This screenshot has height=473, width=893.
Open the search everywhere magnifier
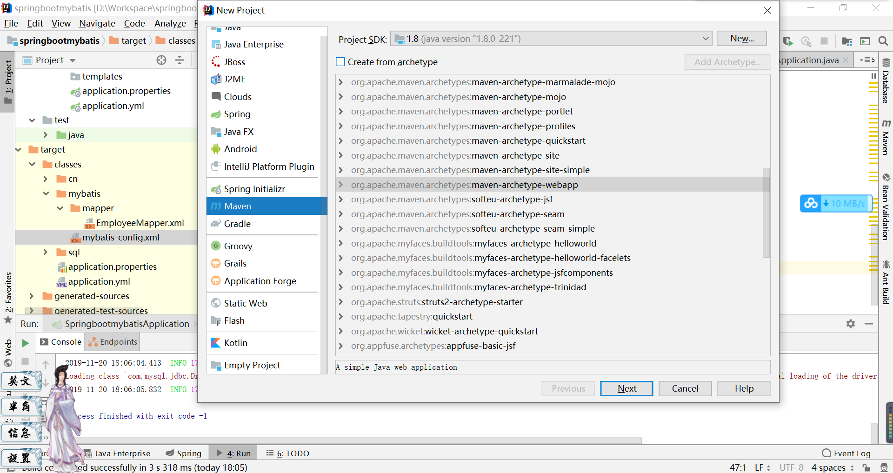tap(883, 41)
